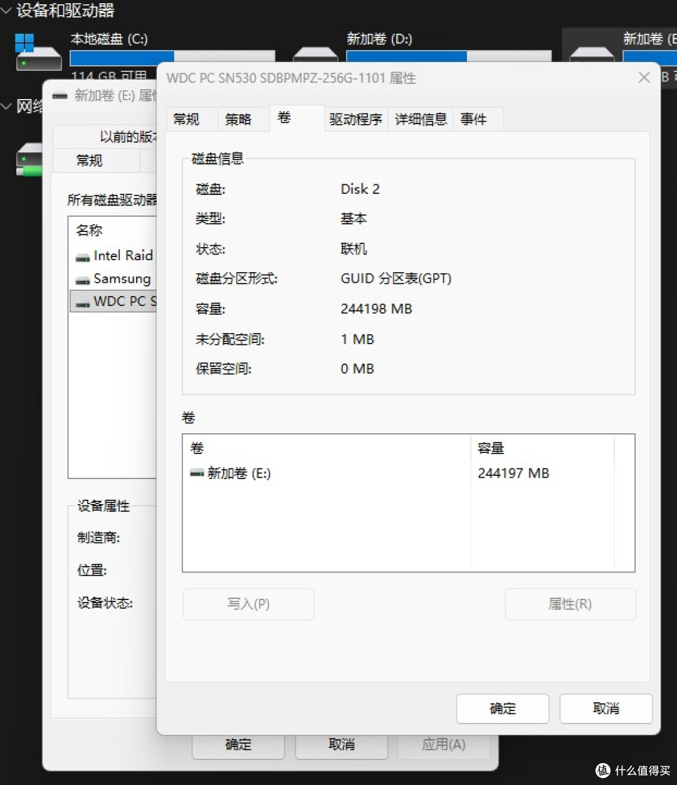
Task: Click the 1 MB unallocated space value
Action: point(357,339)
